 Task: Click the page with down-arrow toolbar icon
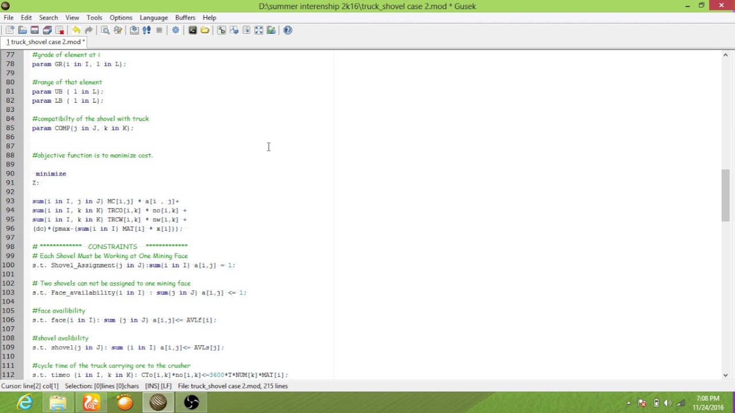pos(246,30)
